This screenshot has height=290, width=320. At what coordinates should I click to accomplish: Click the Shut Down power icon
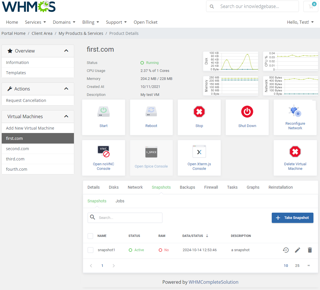coord(247,112)
